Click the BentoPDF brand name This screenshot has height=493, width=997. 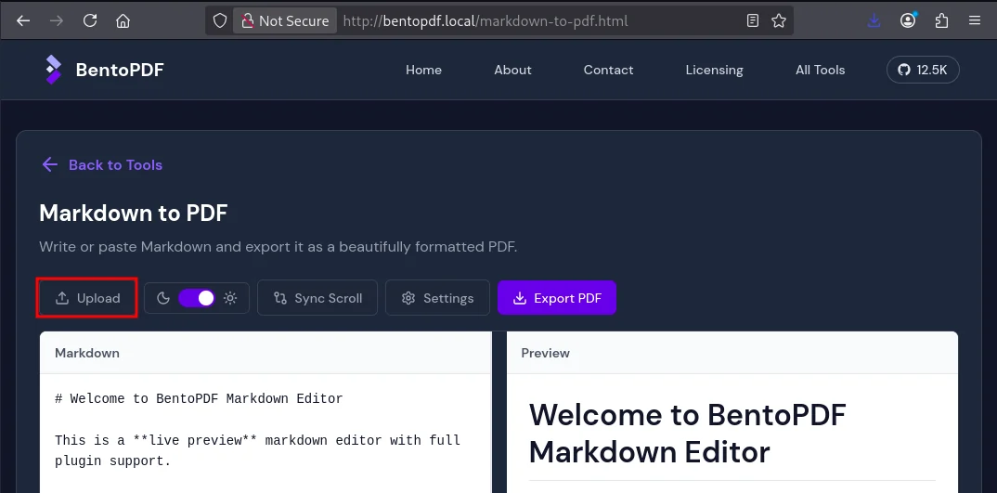point(120,70)
